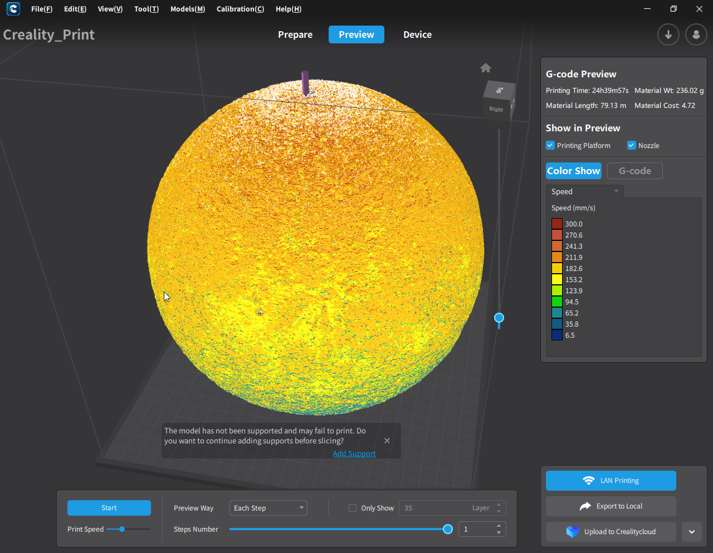Click the 6.5 speed color swatch
This screenshot has width=713, height=553.
click(557, 335)
